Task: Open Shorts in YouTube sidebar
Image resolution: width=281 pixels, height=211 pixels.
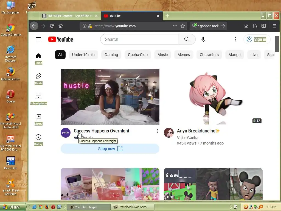Action: [38, 79]
